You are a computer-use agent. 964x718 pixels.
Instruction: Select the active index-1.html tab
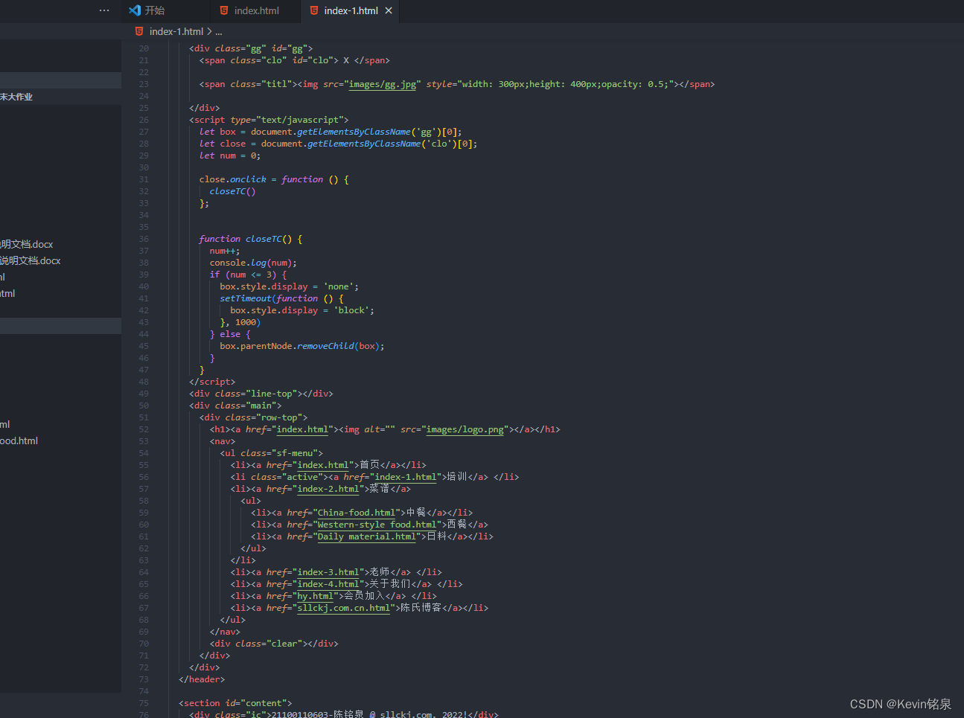[351, 10]
